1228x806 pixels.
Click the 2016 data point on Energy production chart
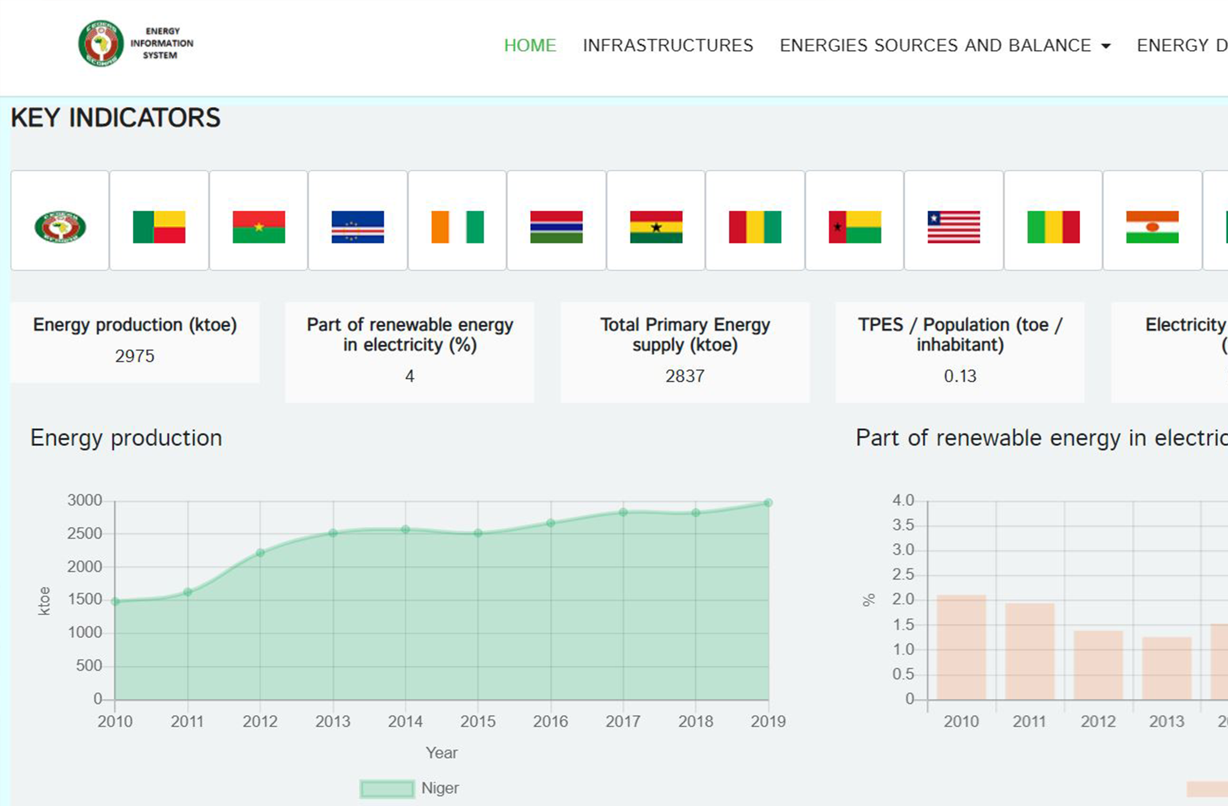click(551, 523)
